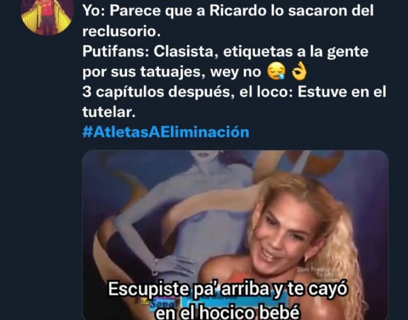This screenshot has height=320, width=408.
Task: Click the Sopa logo in the meme
Action: 159,304
